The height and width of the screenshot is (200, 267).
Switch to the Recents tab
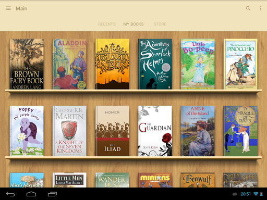[107, 24]
